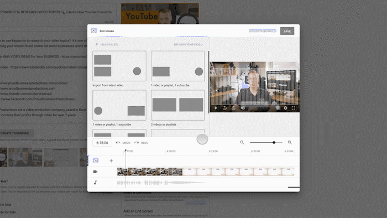Click the add element button above the templates
The width and height of the screenshot is (387, 218).
tap(107, 44)
